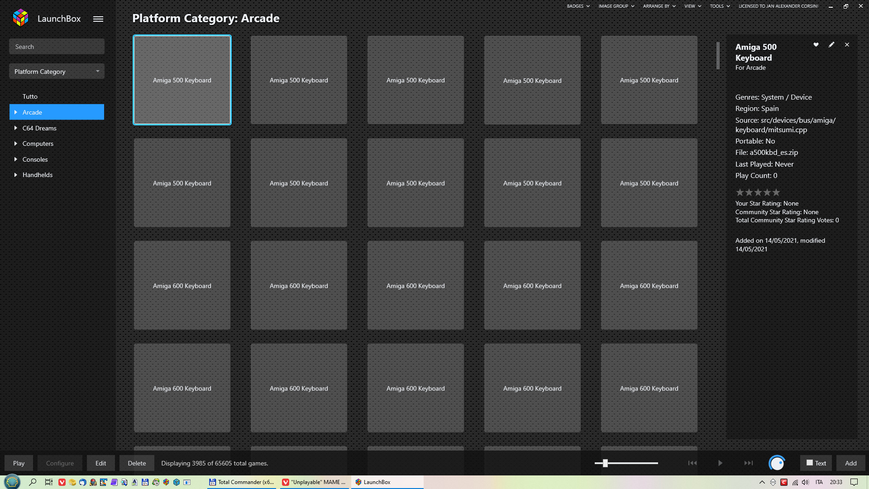Skip to next music track
The image size is (869, 489).
[x=749, y=463]
